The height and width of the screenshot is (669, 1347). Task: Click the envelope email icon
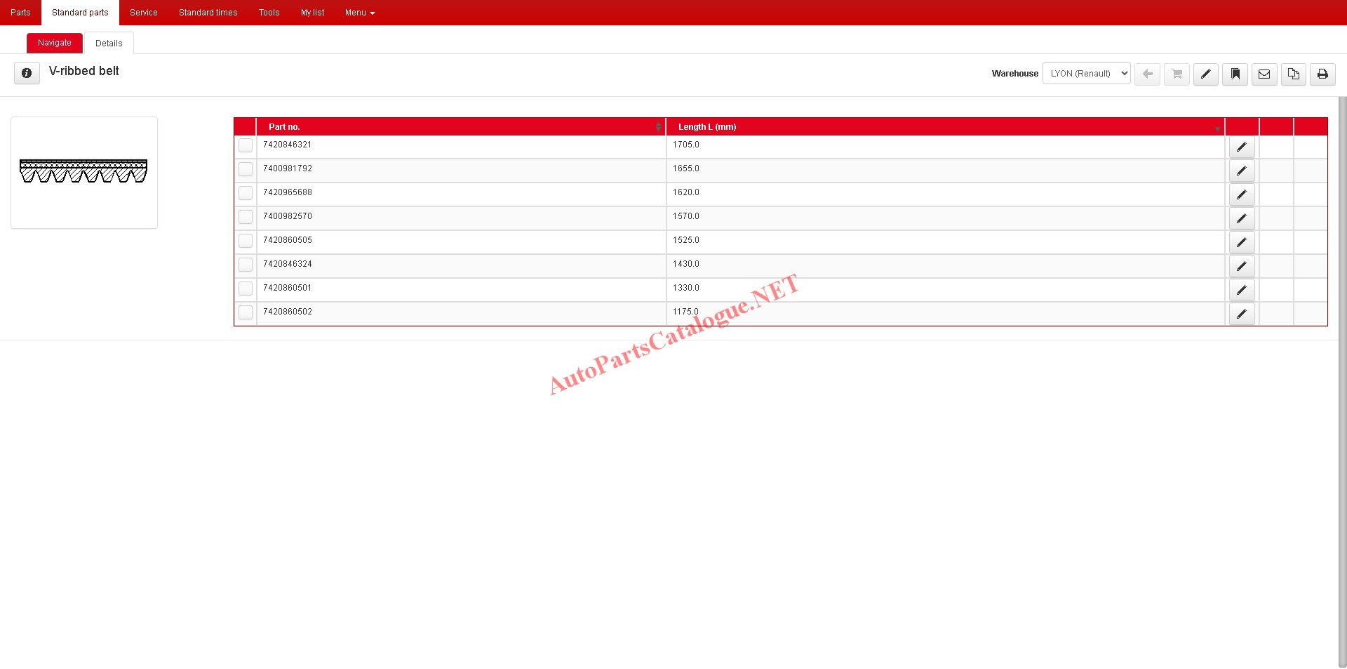click(1264, 74)
